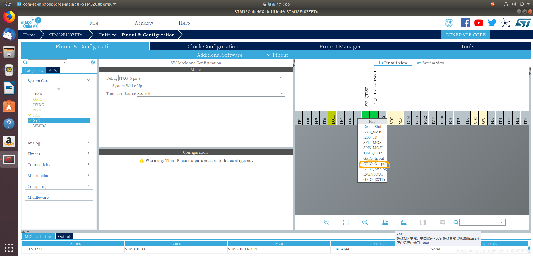533x256 pixels.
Task: Open Thunderbird mail from the dock
Action: pyautogui.click(x=9, y=35)
